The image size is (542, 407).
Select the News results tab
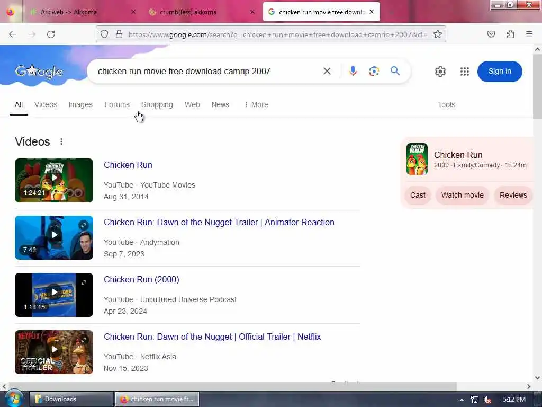point(220,104)
